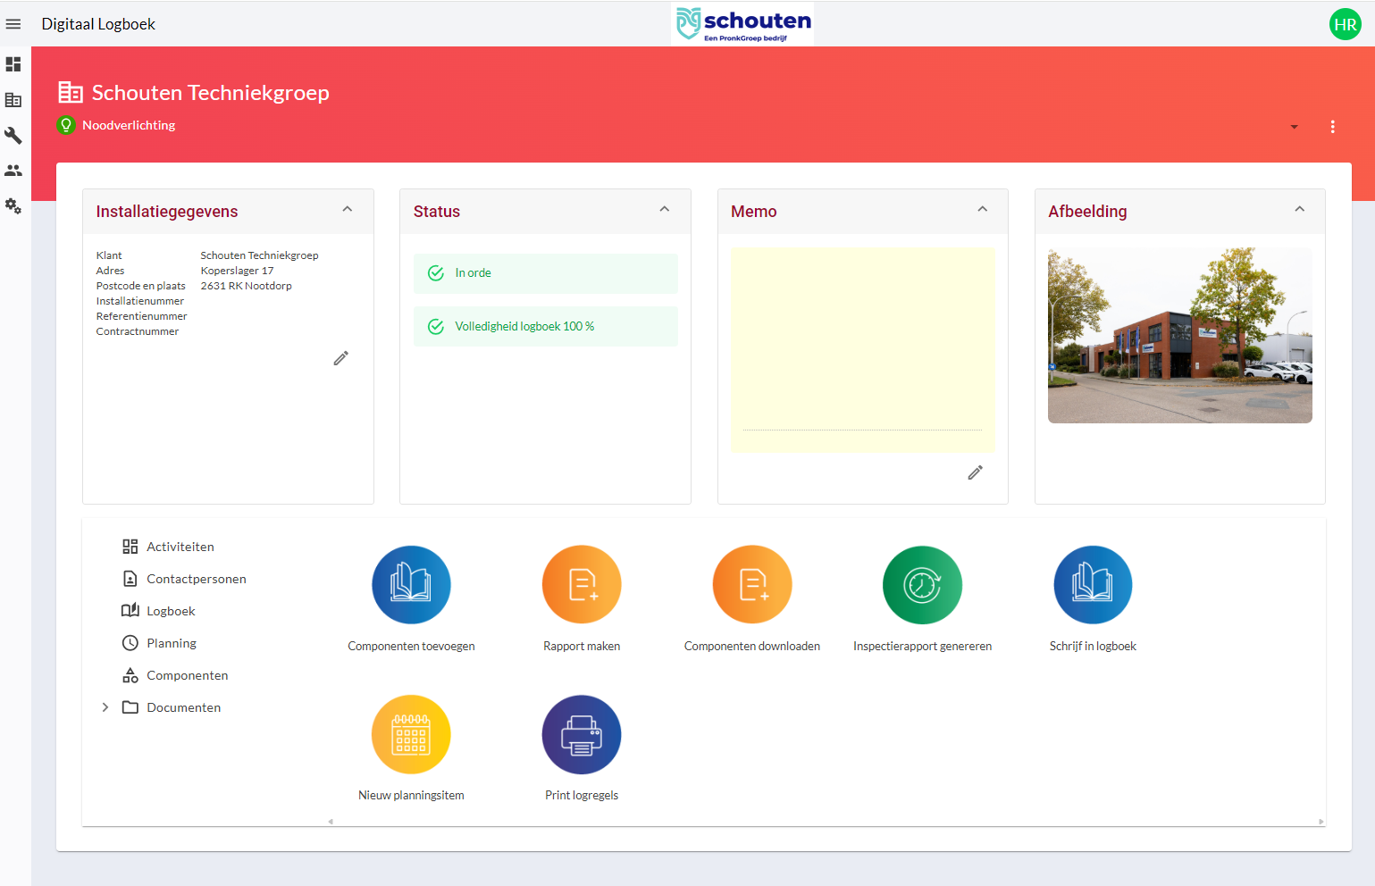Click the Inspectierapport genereren icon
The image size is (1375, 886).
[x=922, y=585]
